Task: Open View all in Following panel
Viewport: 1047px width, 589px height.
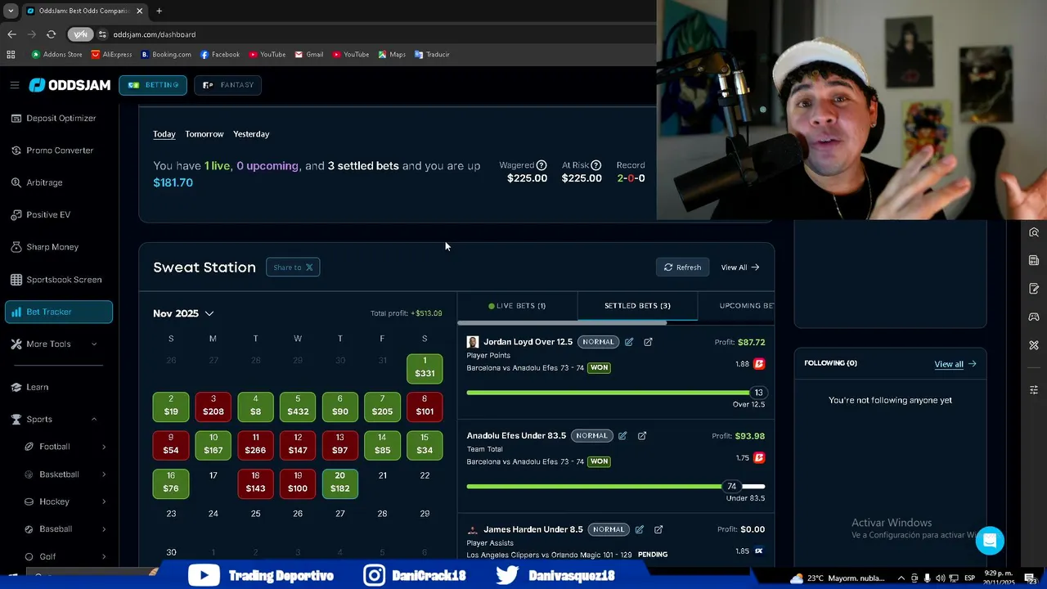Action: (955, 364)
